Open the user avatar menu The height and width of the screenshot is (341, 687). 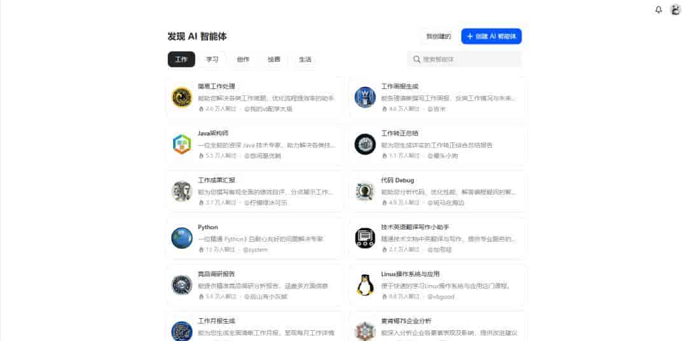(675, 10)
